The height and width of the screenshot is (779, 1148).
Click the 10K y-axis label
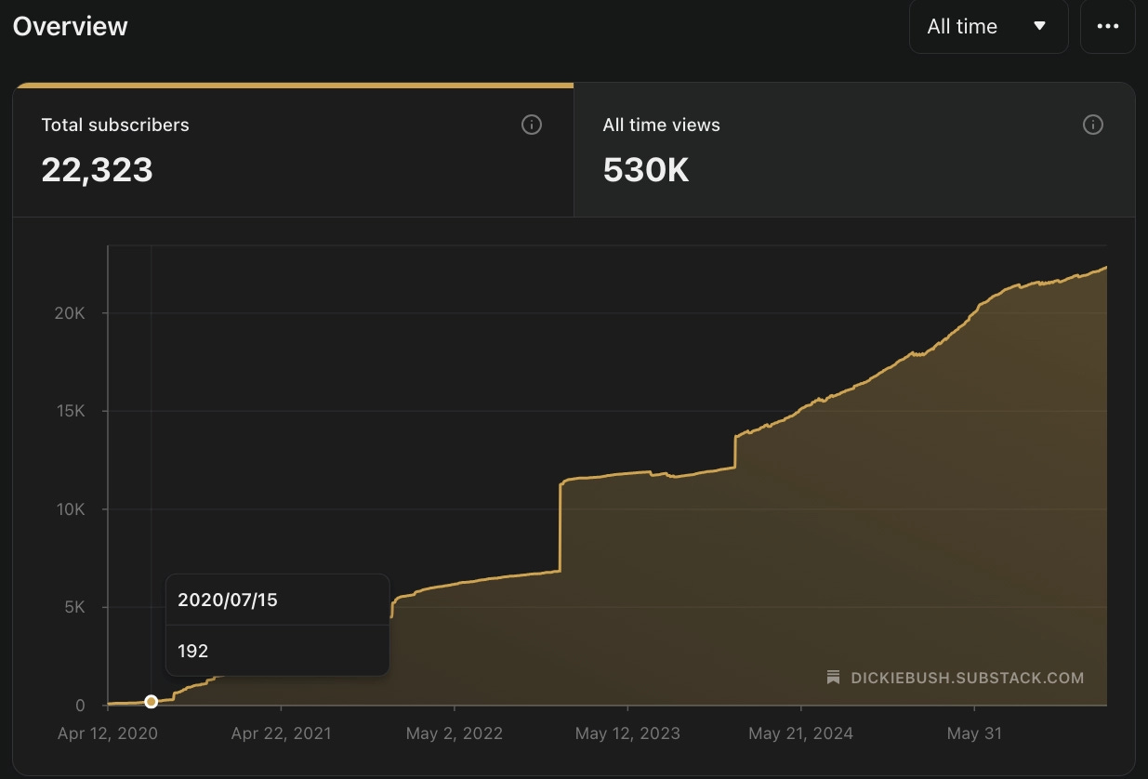71,509
